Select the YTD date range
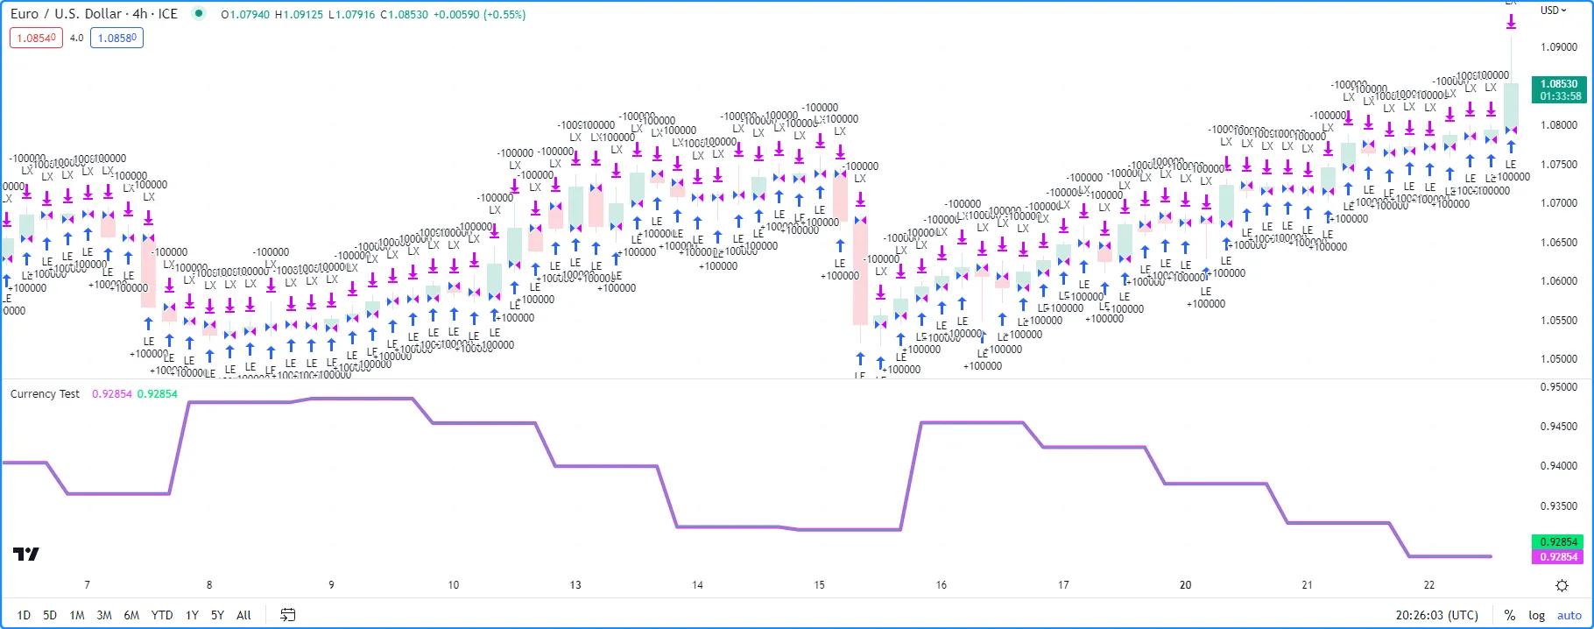Screen dimensions: 1594x629 click(162, 615)
